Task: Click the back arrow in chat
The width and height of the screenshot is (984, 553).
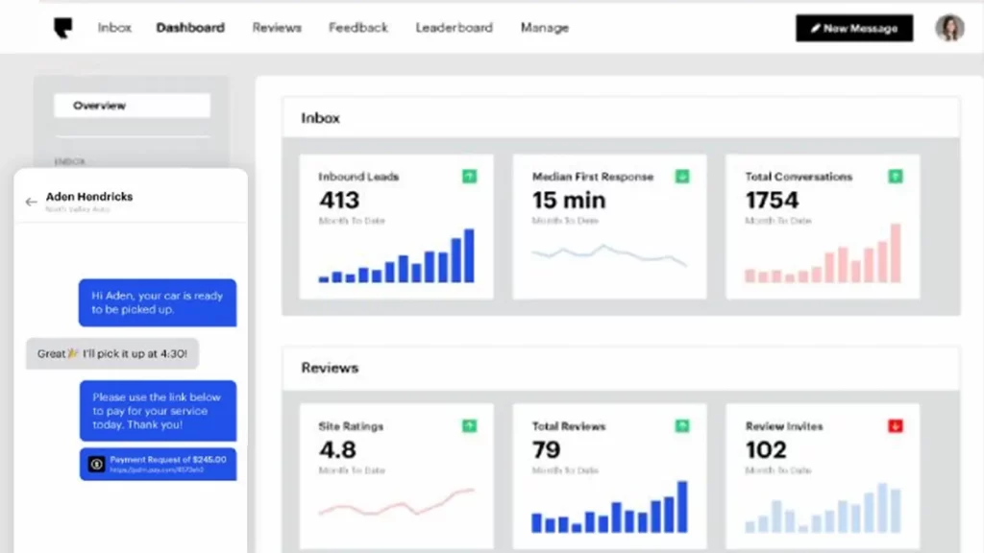Action: (x=31, y=202)
